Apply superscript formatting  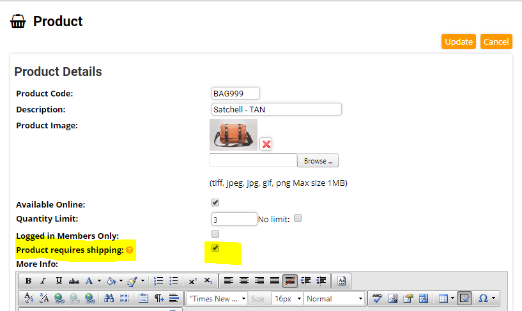[x=192, y=281]
